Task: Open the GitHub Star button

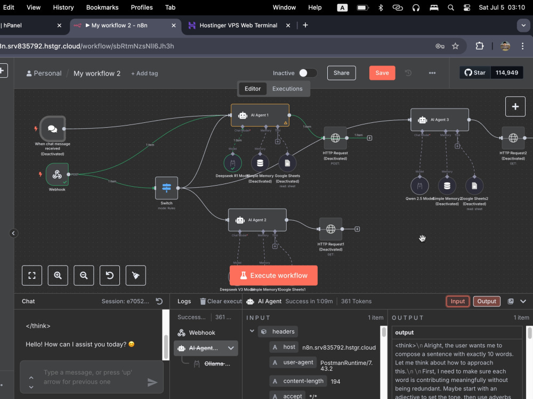Action: pyautogui.click(x=475, y=72)
